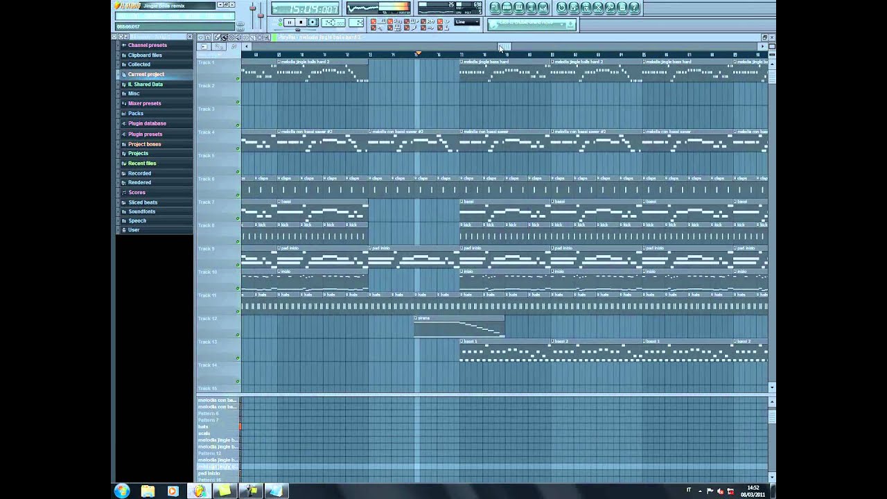This screenshot has height=499, width=887.
Task: Toggle mute dot for Track 2
Action: (238, 102)
